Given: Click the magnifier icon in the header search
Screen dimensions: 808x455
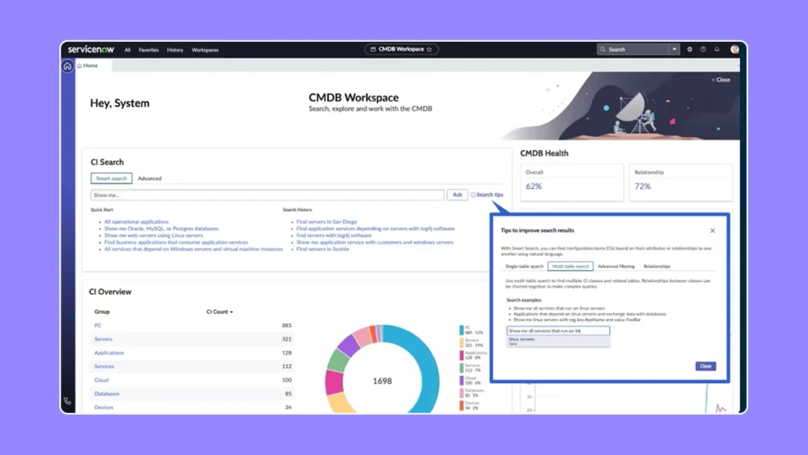Looking at the screenshot, I should pyautogui.click(x=604, y=49).
